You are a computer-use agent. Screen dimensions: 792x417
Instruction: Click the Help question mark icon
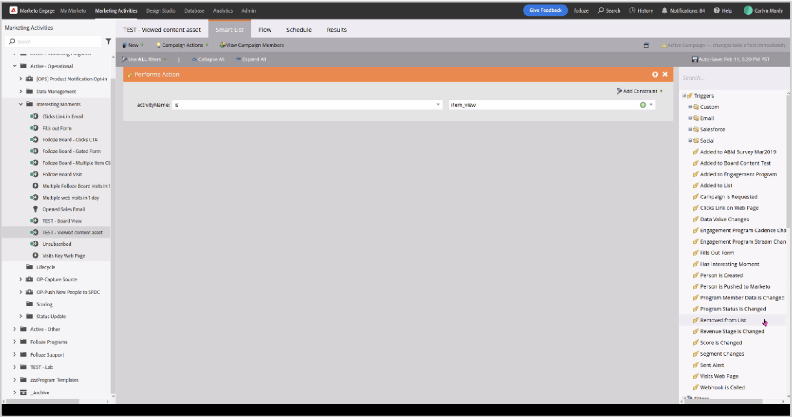(717, 10)
